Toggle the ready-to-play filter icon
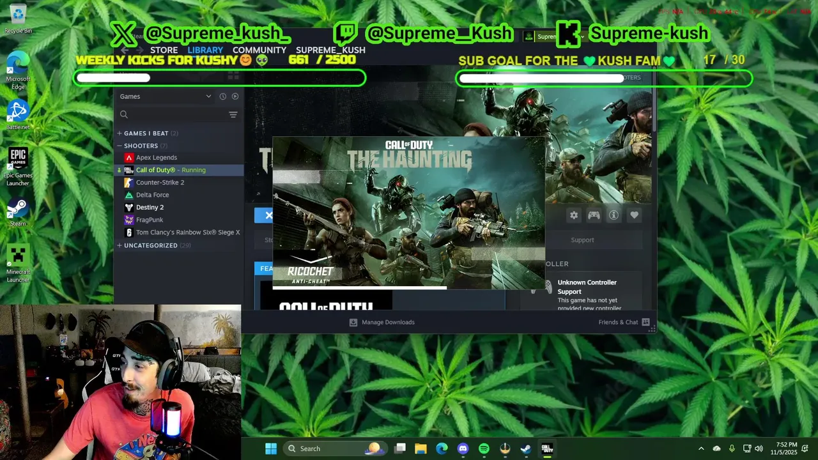 [235, 96]
